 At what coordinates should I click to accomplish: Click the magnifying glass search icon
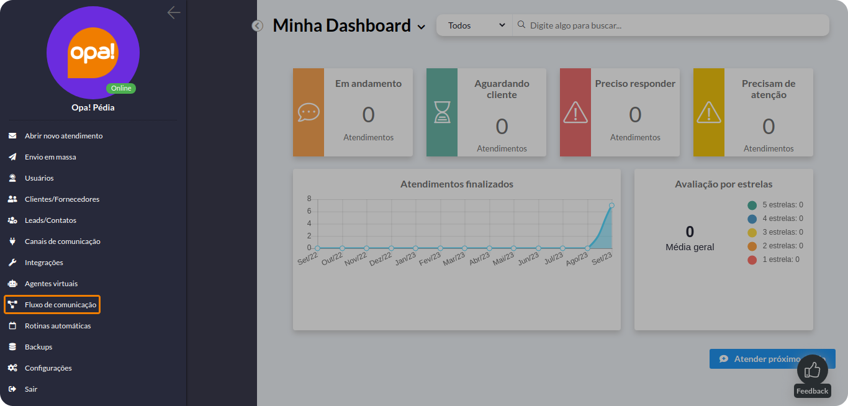[x=521, y=25]
